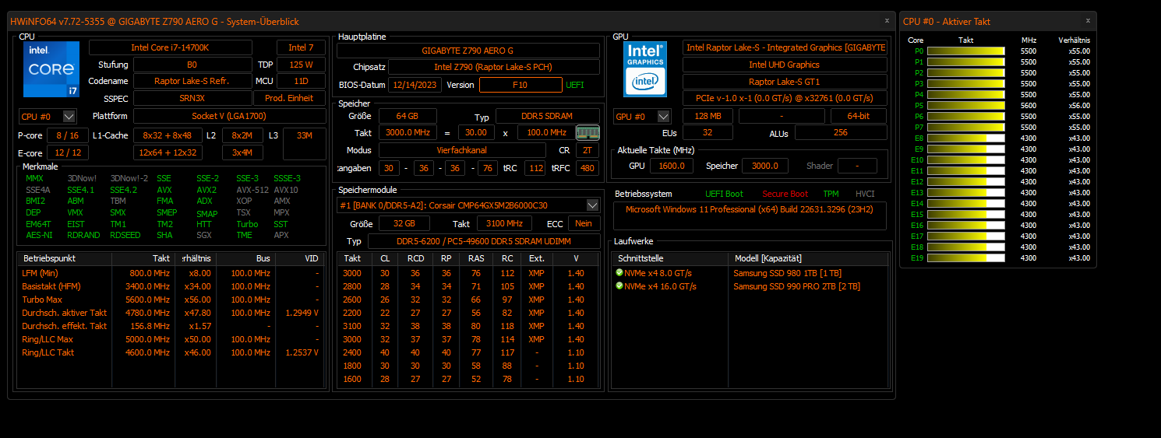Select the Intel Core i7-14700K name field
The width and height of the screenshot is (1161, 438).
click(171, 47)
